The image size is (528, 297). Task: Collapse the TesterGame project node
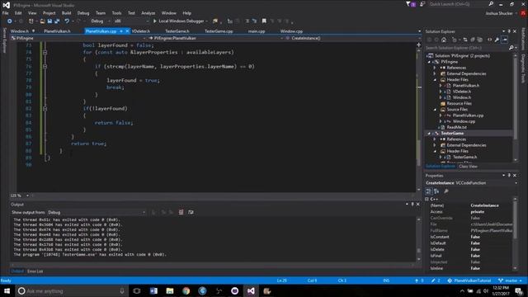(429, 134)
